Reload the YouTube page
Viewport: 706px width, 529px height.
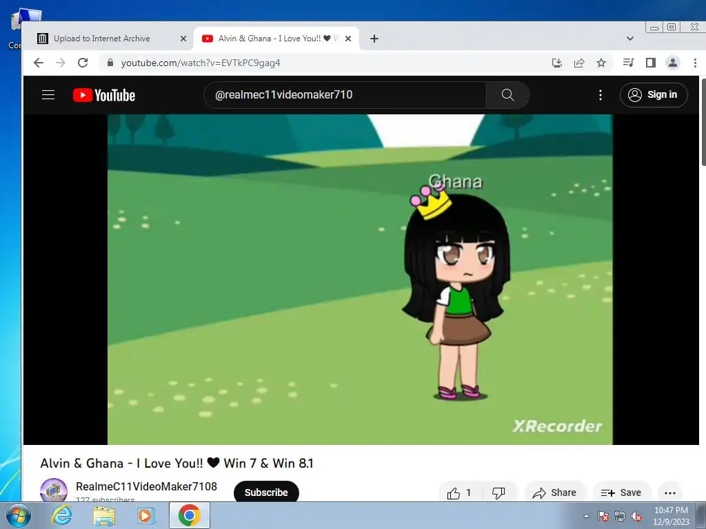[x=83, y=63]
